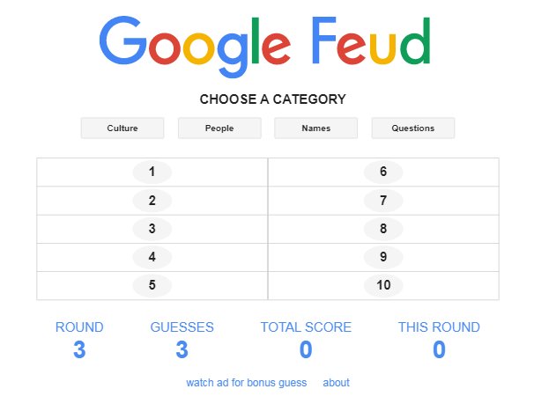Click answer slot number 5
The width and height of the screenshot is (534, 411).
tap(152, 285)
